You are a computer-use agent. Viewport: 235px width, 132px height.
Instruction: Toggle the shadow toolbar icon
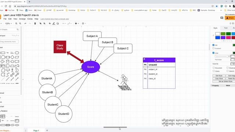pyautogui.click(x=58, y=23)
